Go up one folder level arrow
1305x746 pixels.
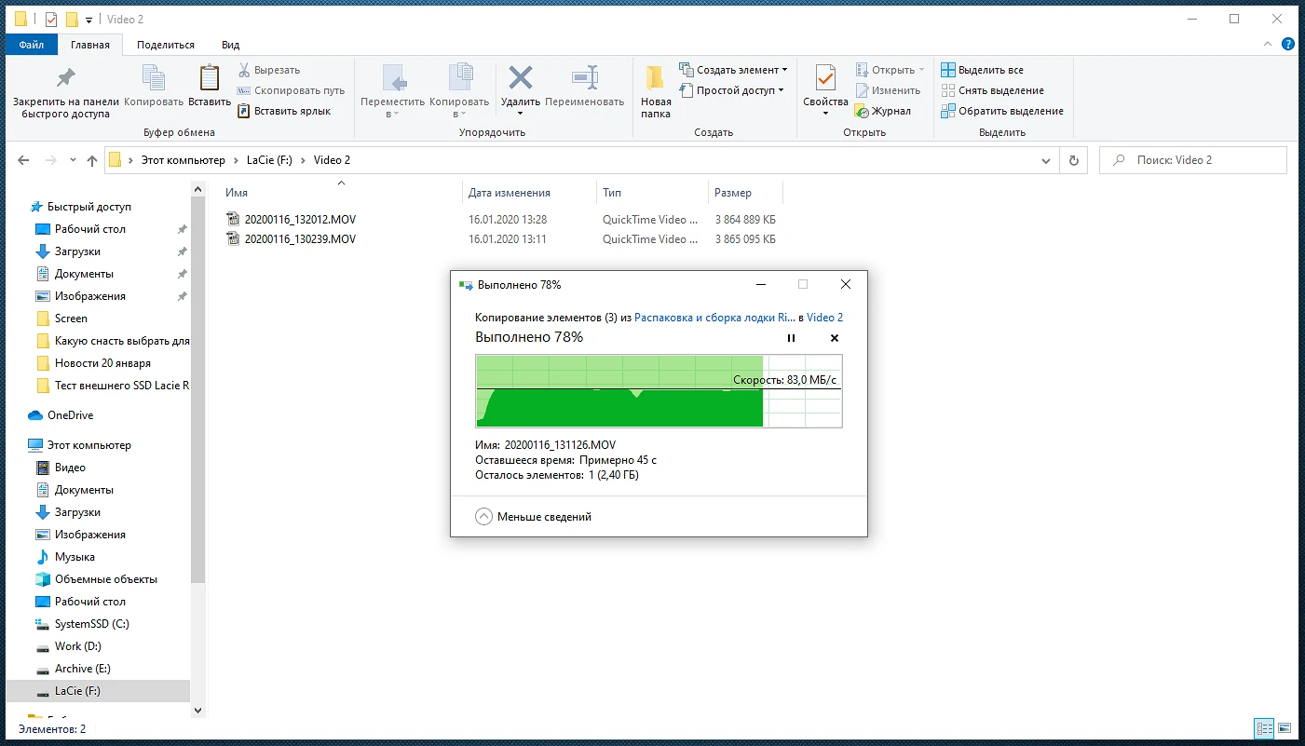[92, 160]
